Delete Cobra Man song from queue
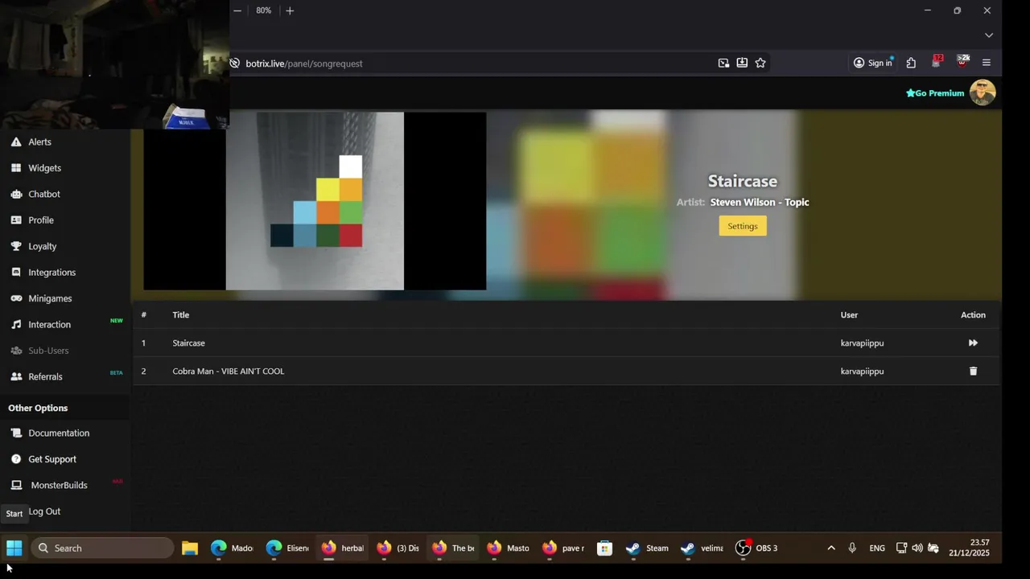1030x579 pixels. coord(973,372)
